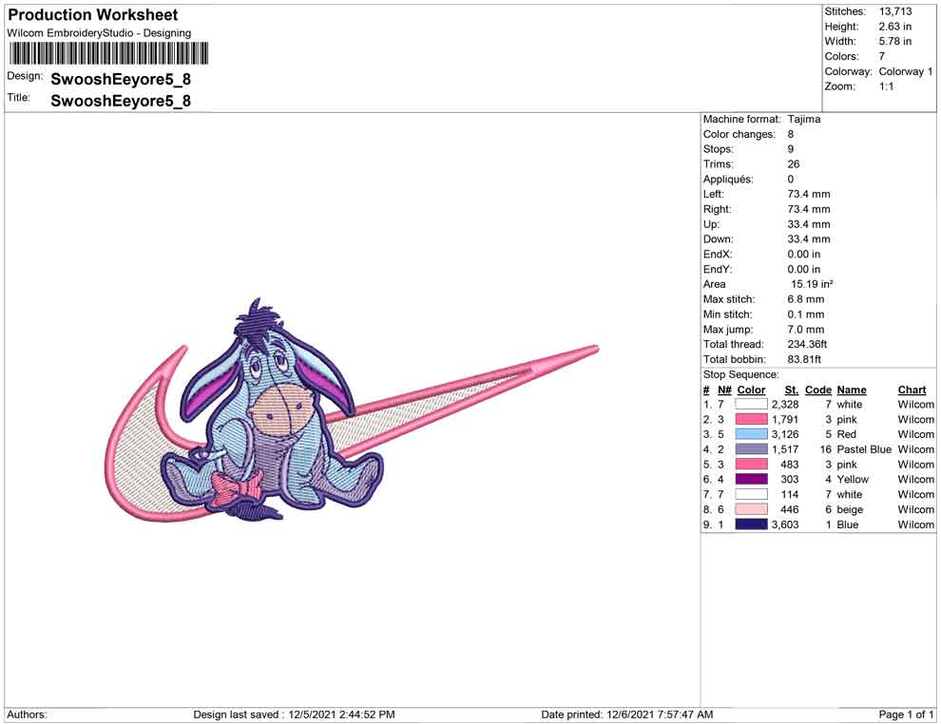Click the Width value '5.78 in'

[x=894, y=42]
